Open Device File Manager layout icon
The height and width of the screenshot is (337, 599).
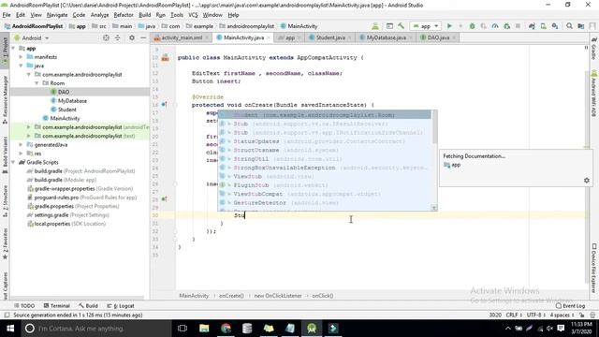point(389,26)
